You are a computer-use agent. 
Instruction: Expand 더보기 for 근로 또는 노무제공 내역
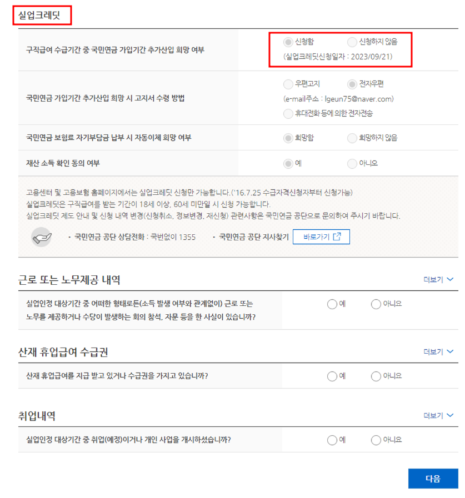tap(438, 279)
